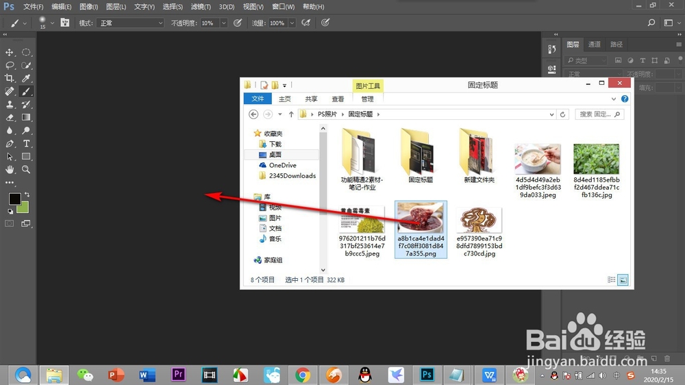Image resolution: width=685 pixels, height=385 pixels.
Task: Switch to the 路径 tab
Action: pos(616,44)
